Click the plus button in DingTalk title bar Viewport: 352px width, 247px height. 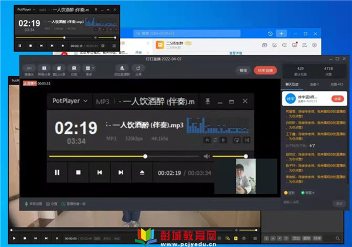point(281,33)
